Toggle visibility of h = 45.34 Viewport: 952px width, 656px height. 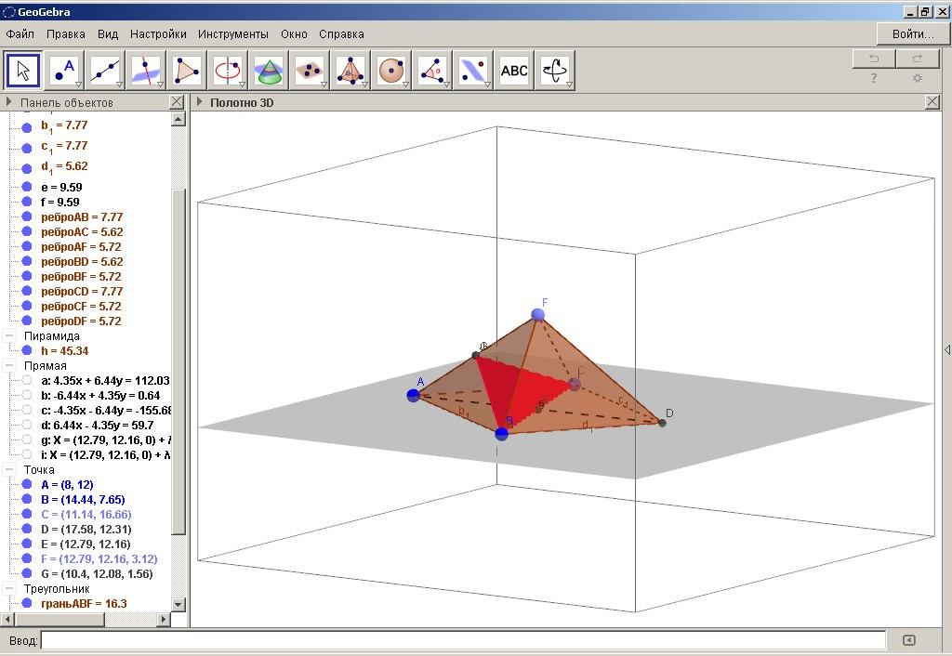(27, 350)
